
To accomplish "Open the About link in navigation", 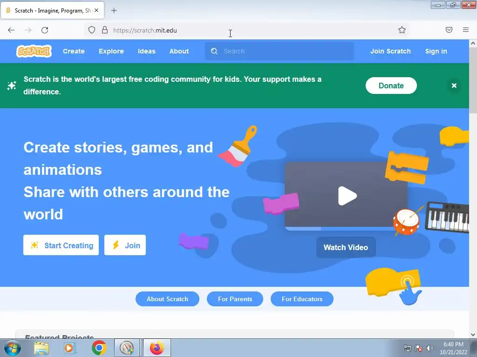I will [x=179, y=51].
